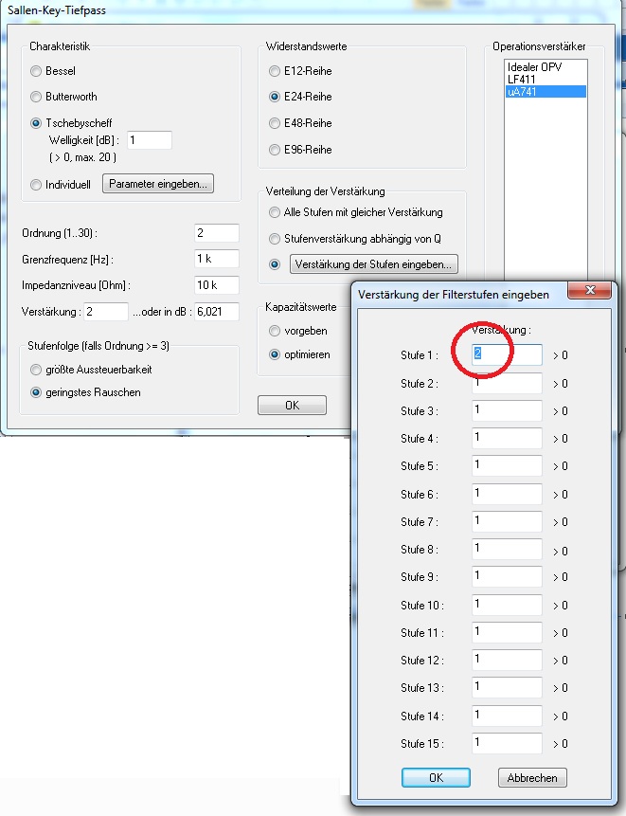The image size is (626, 816).
Task: Click the Stufe 7 gain field
Action: (x=507, y=521)
